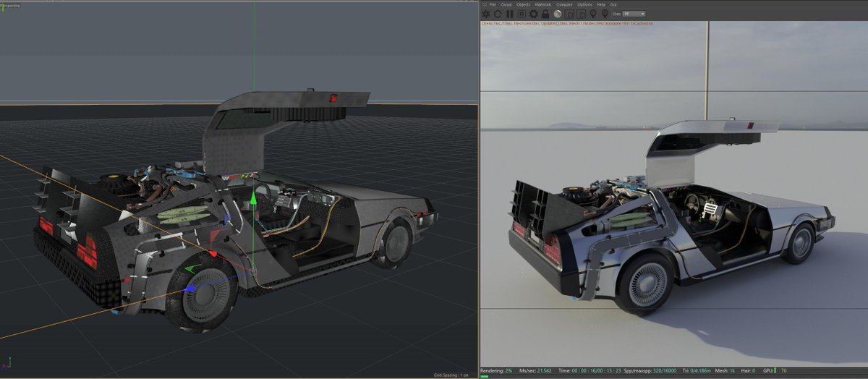This screenshot has height=379, width=868.
Task: Select the pick focus pin icon
Action: pyautogui.click(x=593, y=14)
